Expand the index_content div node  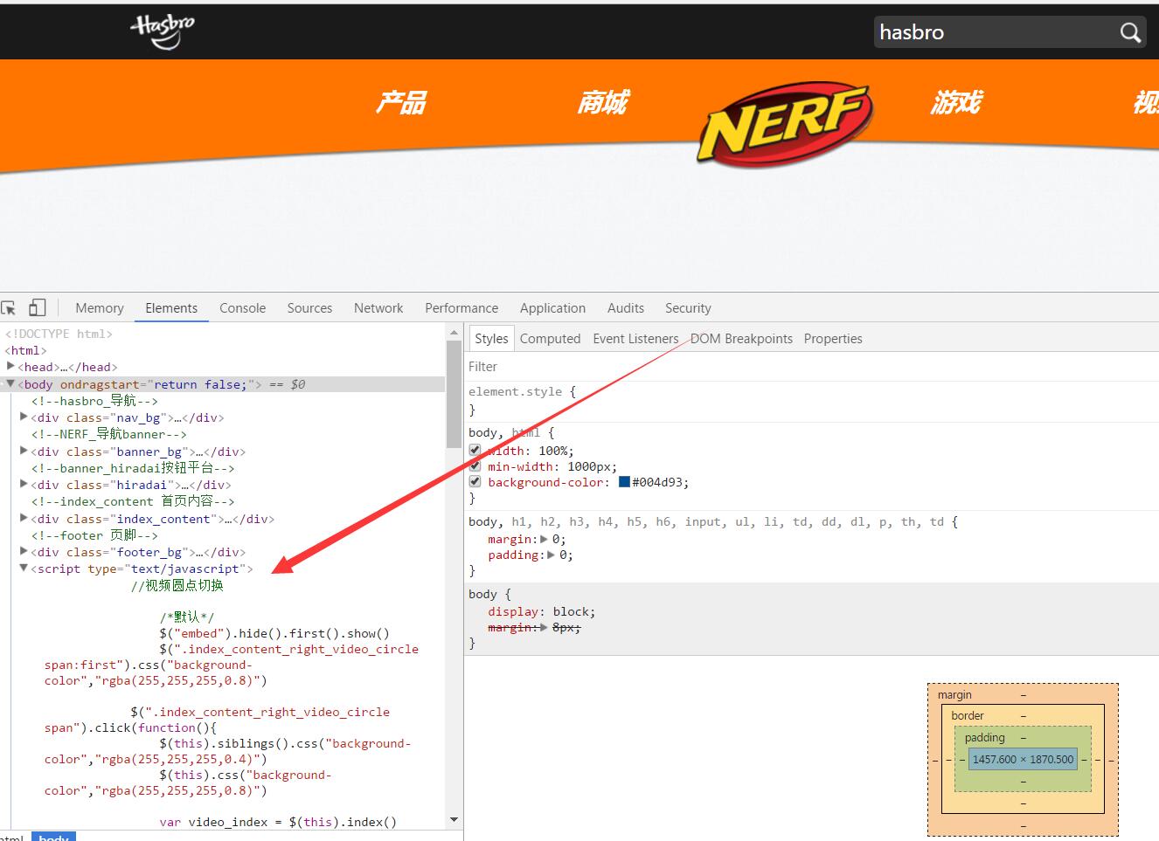(x=24, y=519)
